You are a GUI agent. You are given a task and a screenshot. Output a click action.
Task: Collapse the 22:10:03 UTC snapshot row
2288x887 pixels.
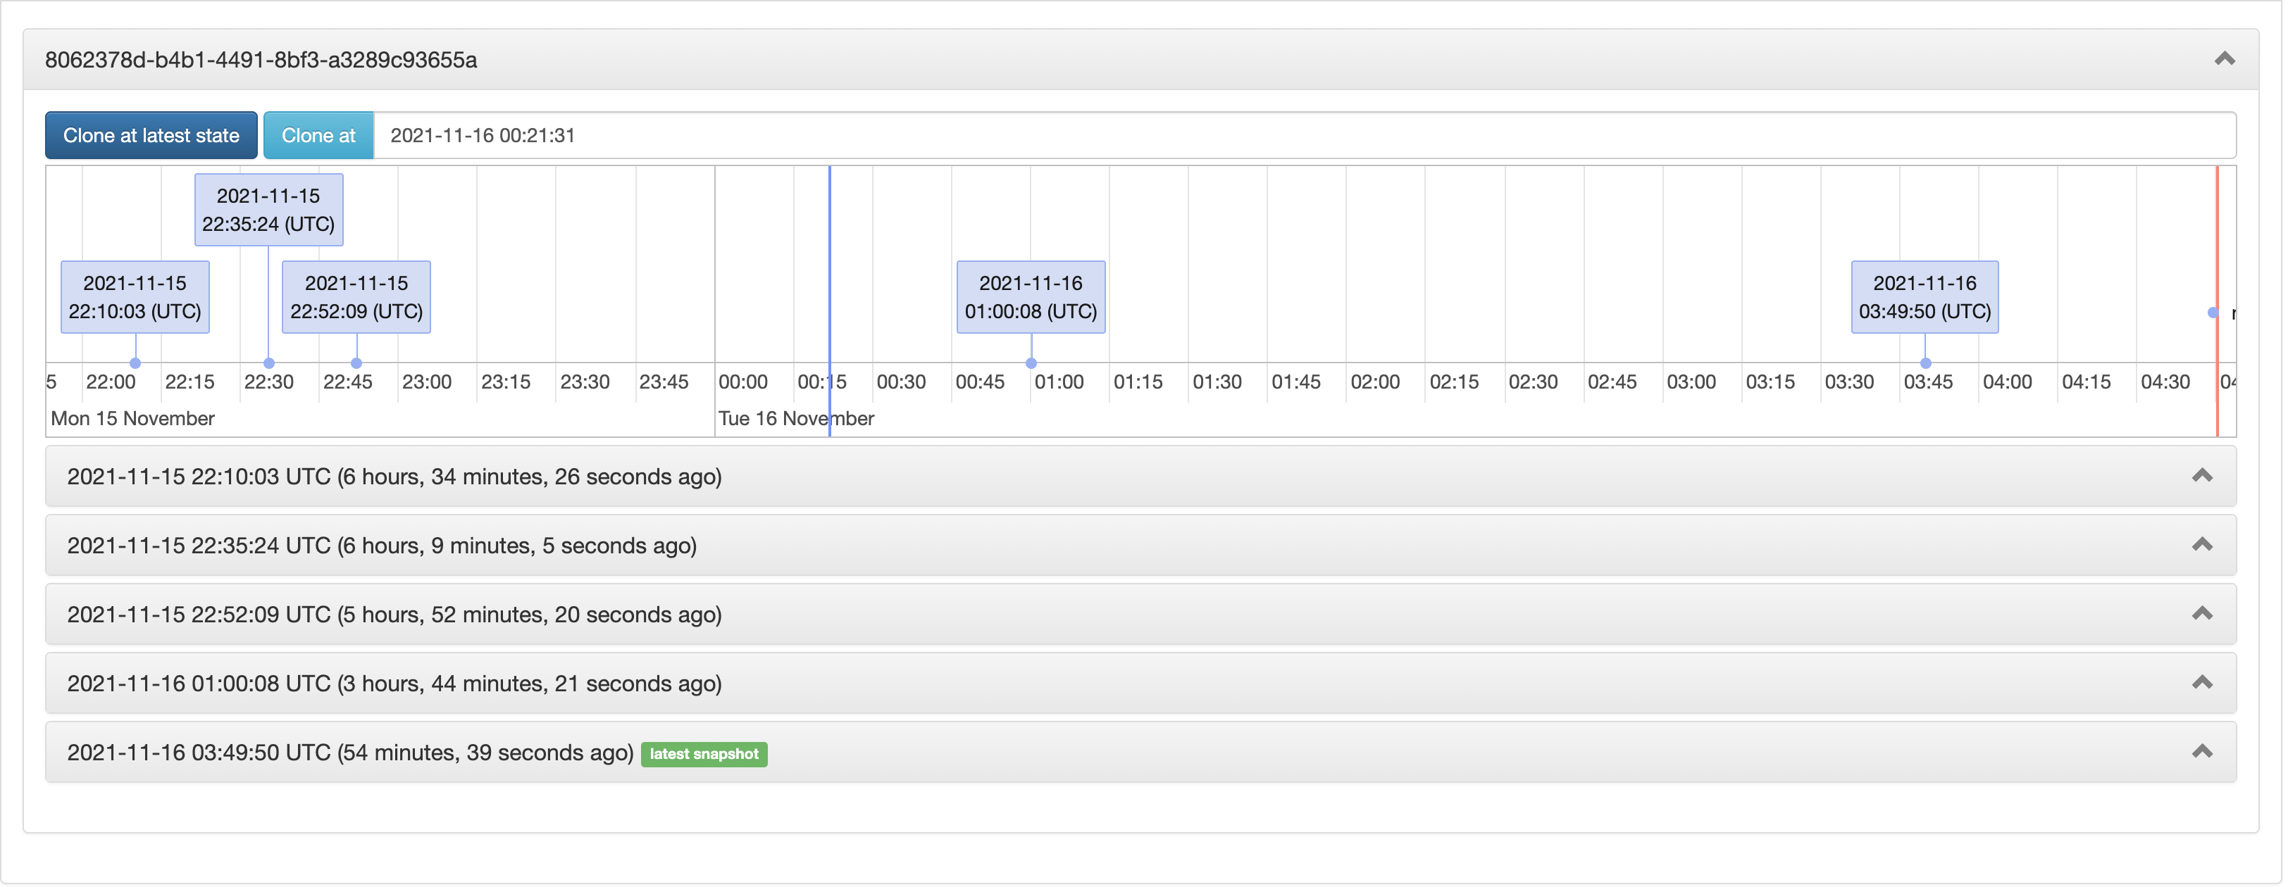[x=2203, y=477]
